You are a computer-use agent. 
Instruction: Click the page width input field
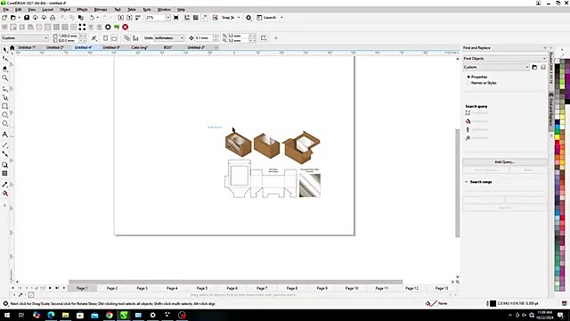coord(68,36)
